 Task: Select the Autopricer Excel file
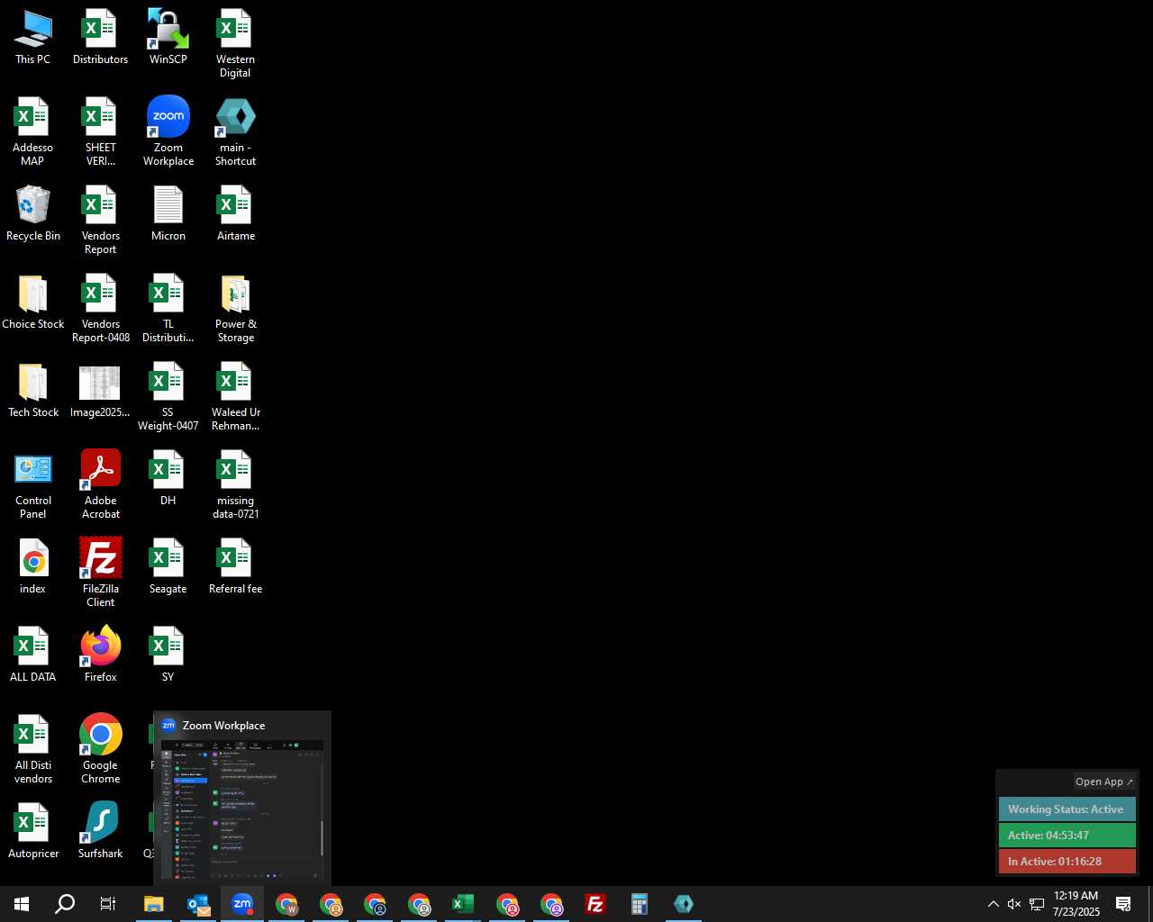pos(33,832)
